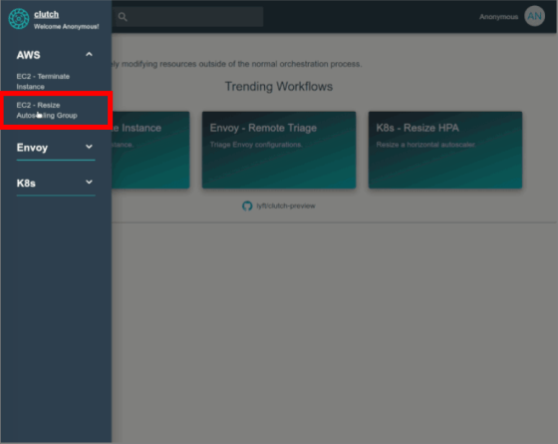The width and height of the screenshot is (558, 444).
Task: Click the K8s section heading
Action: 26,184
